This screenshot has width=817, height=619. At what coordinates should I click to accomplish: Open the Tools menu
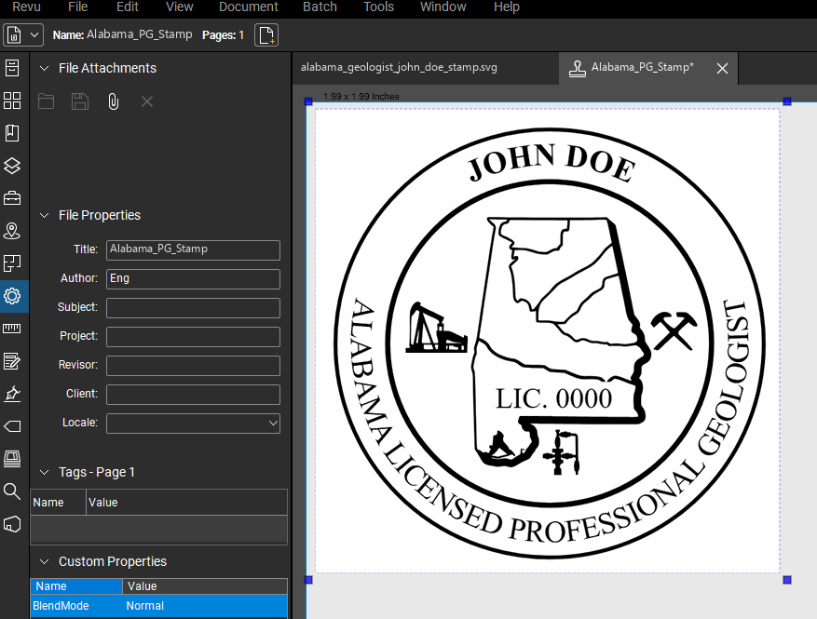pyautogui.click(x=378, y=7)
